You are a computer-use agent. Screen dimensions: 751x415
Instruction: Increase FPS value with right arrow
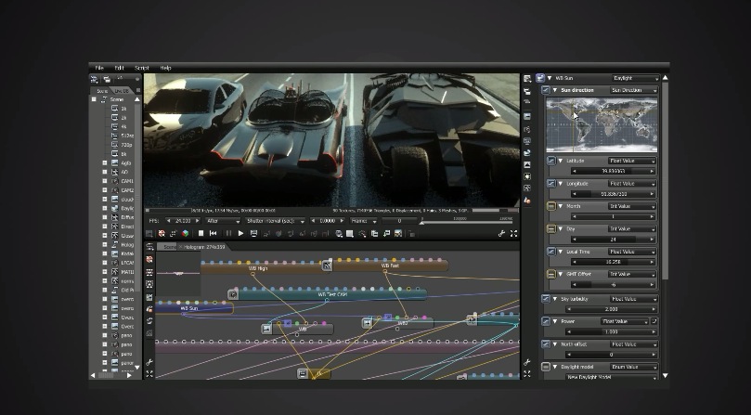pyautogui.click(x=198, y=221)
